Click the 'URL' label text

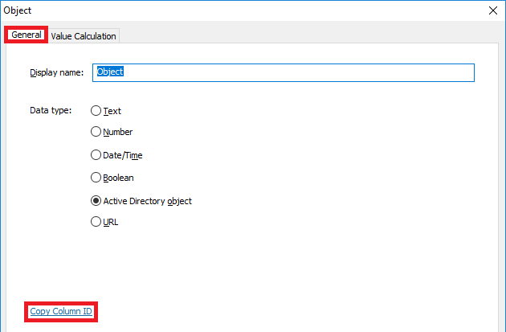pos(111,222)
